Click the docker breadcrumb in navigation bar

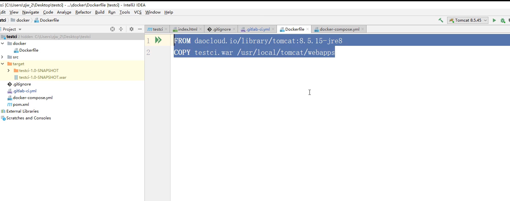tap(23, 20)
